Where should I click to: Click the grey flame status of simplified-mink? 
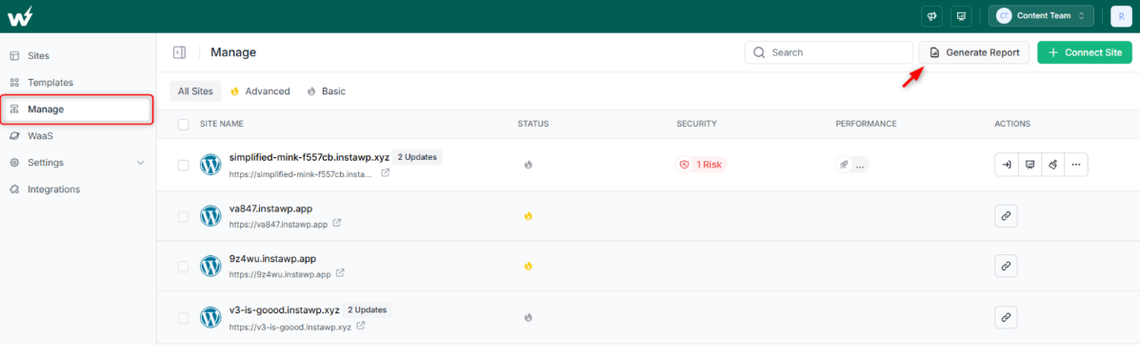pos(529,165)
